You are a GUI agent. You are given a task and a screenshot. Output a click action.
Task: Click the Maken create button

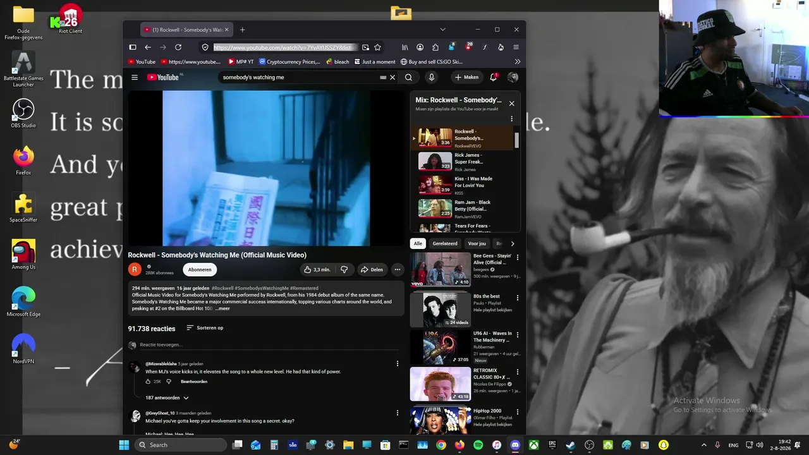click(466, 77)
